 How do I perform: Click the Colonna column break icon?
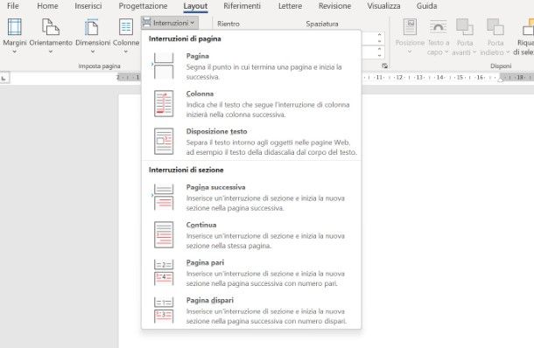tap(164, 103)
